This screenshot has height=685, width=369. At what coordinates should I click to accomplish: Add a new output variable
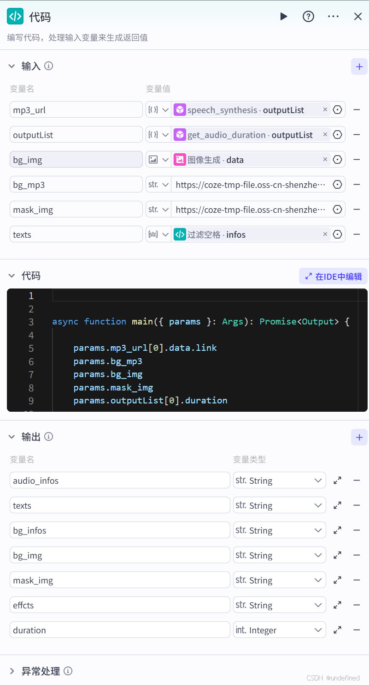tap(359, 438)
